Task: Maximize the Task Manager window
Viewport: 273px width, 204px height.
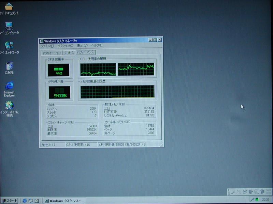Action: pos(155,40)
